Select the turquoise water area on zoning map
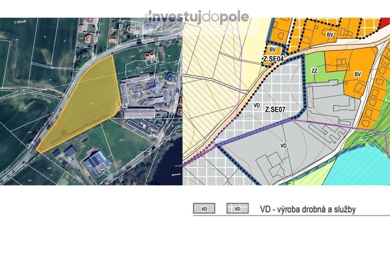This screenshot has height=269, width=390. click(359, 165)
